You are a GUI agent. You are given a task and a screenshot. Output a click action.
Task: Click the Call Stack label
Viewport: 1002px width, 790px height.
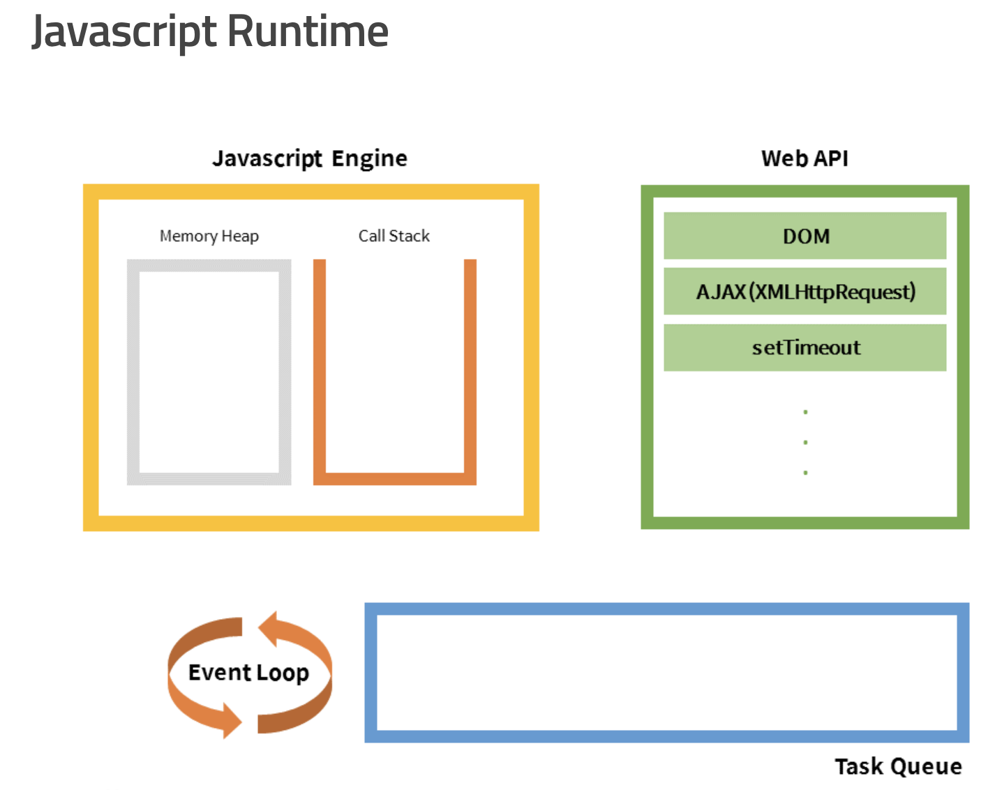point(394,236)
